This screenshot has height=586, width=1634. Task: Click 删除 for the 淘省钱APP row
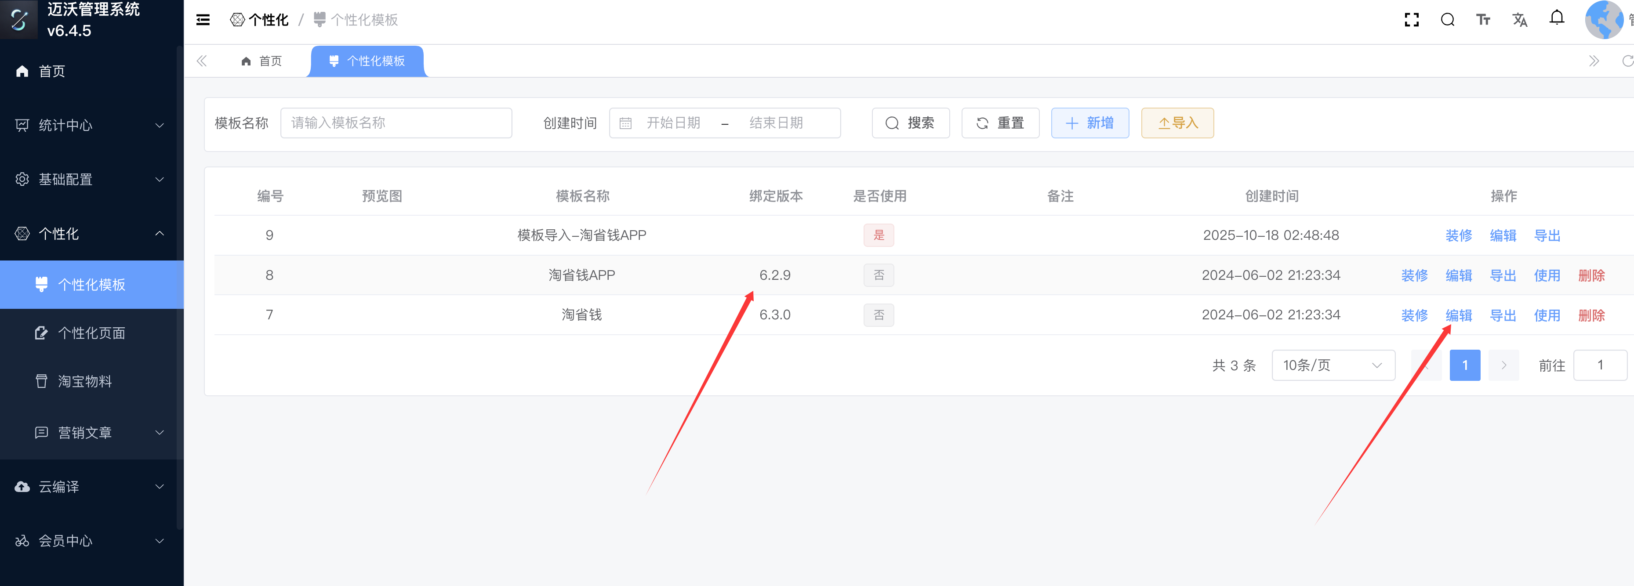click(1591, 275)
